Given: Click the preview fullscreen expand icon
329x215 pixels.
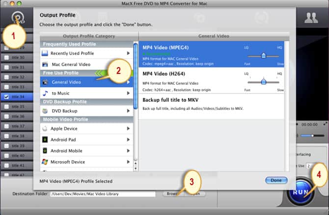Looking at the screenshot, I should click(x=326, y=123).
